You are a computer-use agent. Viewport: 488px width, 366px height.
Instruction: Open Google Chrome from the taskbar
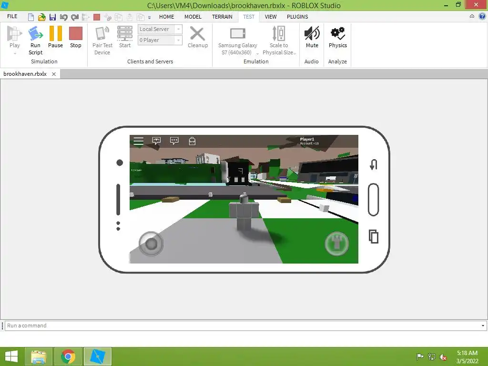[68, 356]
